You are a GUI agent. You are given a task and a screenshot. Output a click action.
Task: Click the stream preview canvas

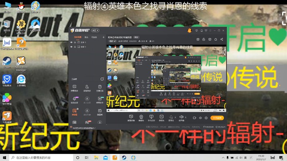[166, 78]
